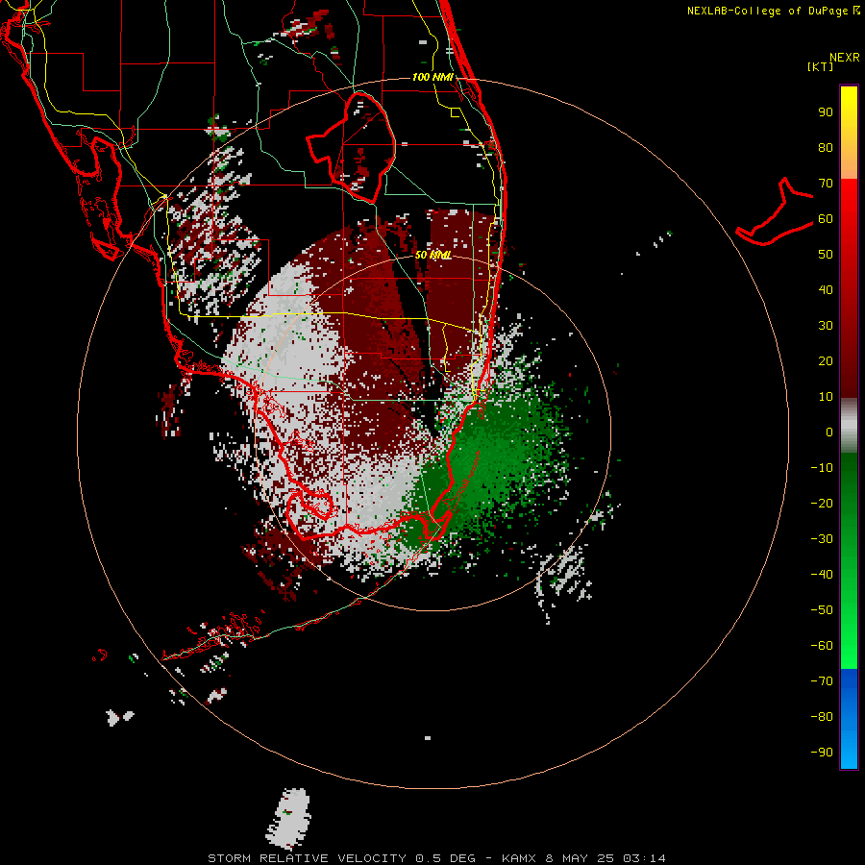Image resolution: width=865 pixels, height=865 pixels.
Task: Click the '90' value on the velocity scale
Action: tap(826, 112)
